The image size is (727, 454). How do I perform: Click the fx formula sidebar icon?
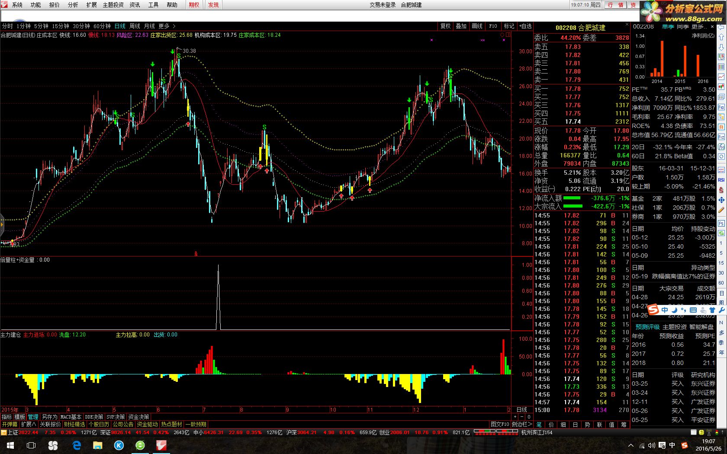click(721, 147)
